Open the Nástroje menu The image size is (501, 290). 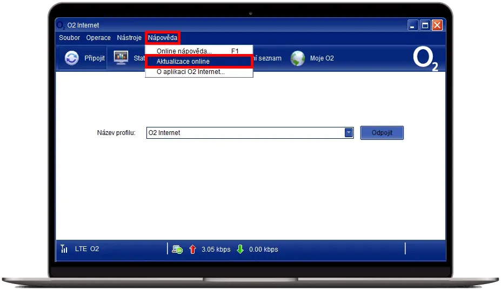(129, 38)
